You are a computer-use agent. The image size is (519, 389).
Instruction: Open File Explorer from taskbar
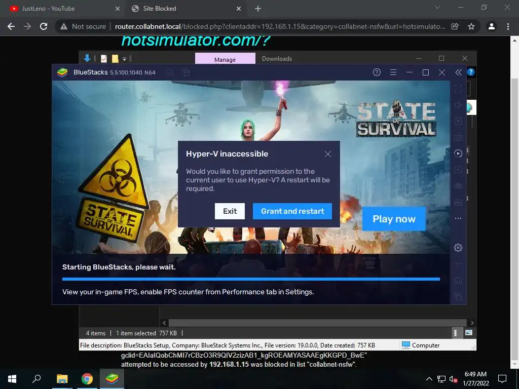[x=62, y=378]
